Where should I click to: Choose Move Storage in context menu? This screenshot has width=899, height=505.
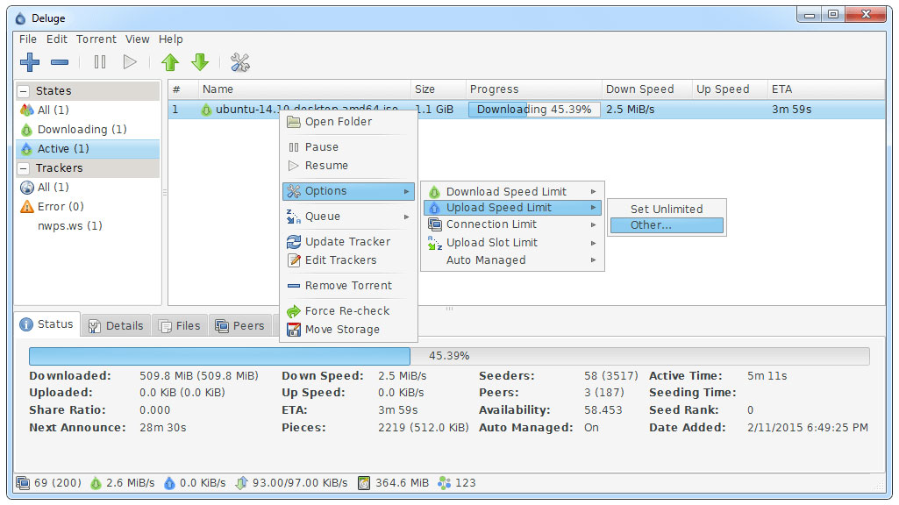[x=348, y=330]
